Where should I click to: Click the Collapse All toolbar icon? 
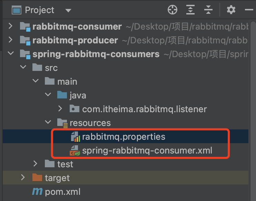click(208, 10)
